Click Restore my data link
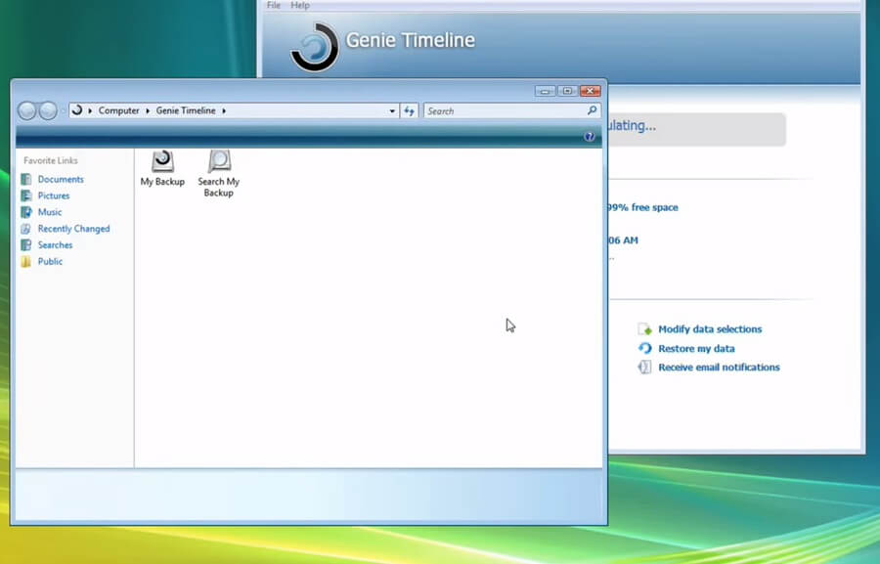This screenshot has height=564, width=880. coord(696,348)
